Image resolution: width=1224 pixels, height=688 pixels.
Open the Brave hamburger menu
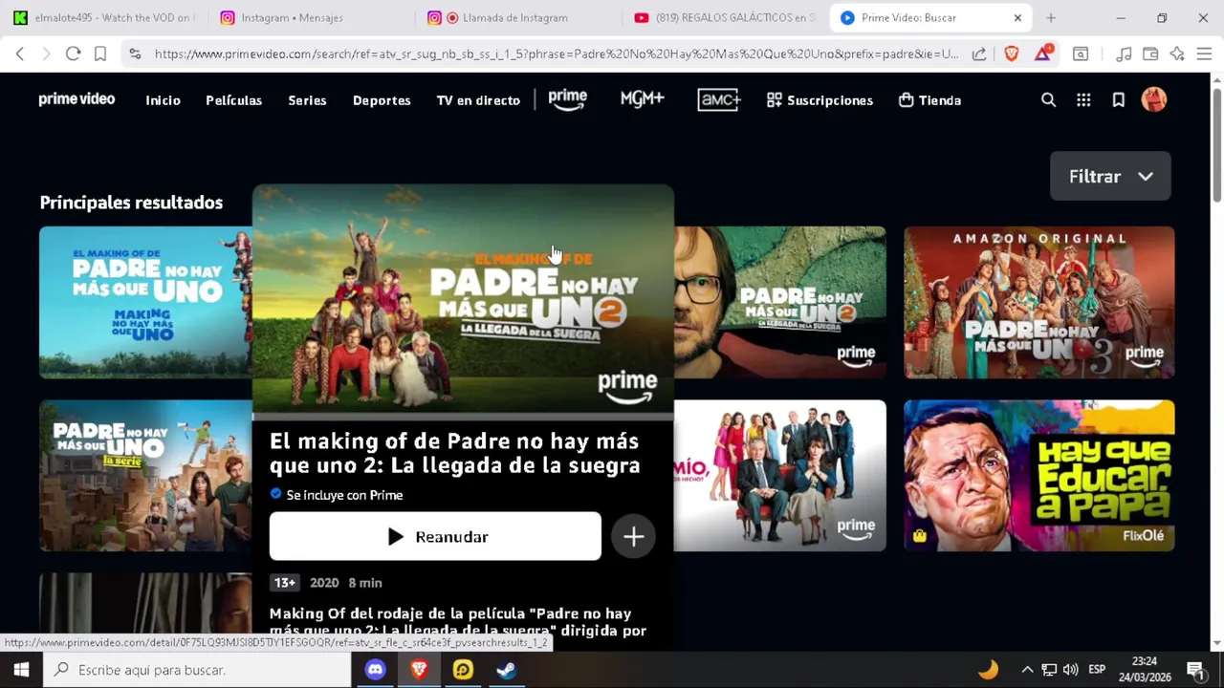click(1204, 54)
